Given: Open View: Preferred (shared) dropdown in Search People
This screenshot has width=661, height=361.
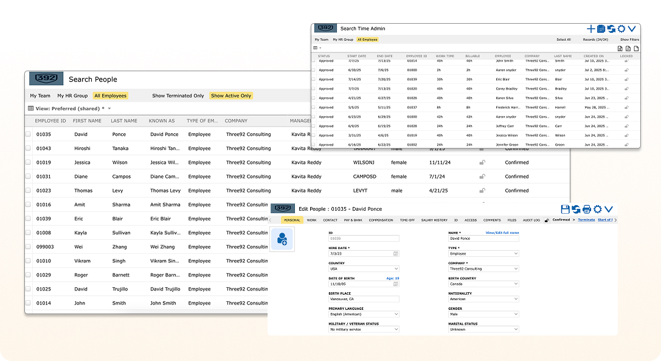Looking at the screenshot, I should point(109,108).
